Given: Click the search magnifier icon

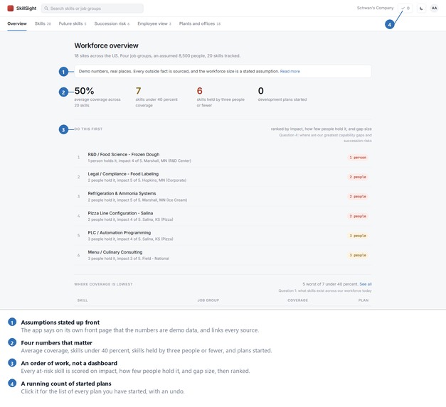Looking at the screenshot, I should [46, 9].
